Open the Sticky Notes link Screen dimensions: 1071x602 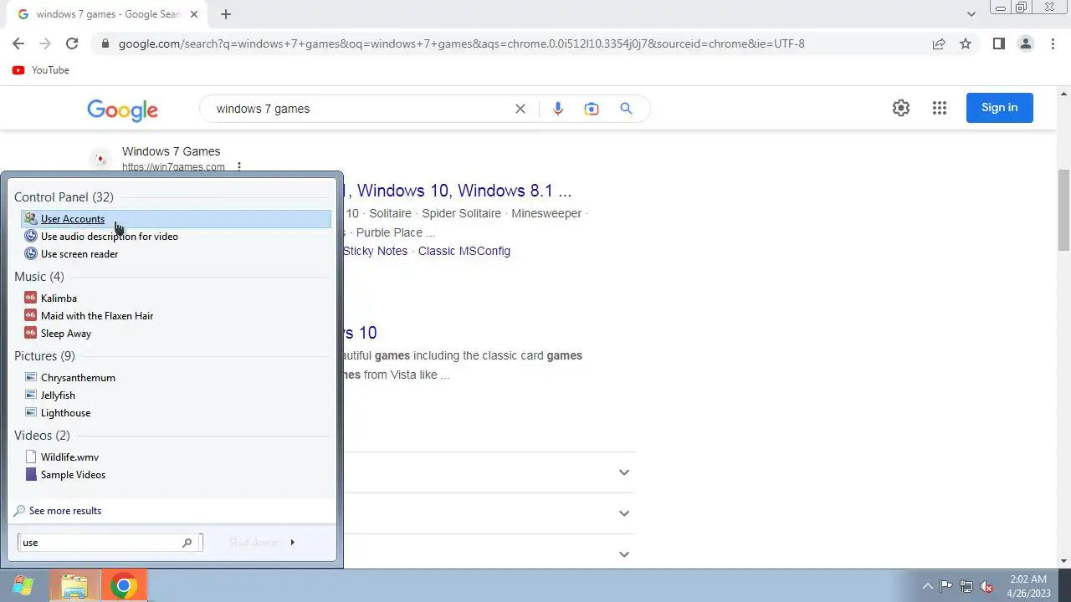tap(375, 251)
